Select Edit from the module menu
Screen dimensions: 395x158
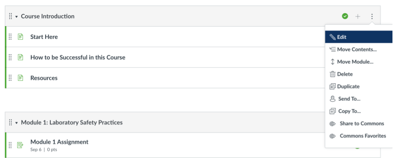pos(359,37)
